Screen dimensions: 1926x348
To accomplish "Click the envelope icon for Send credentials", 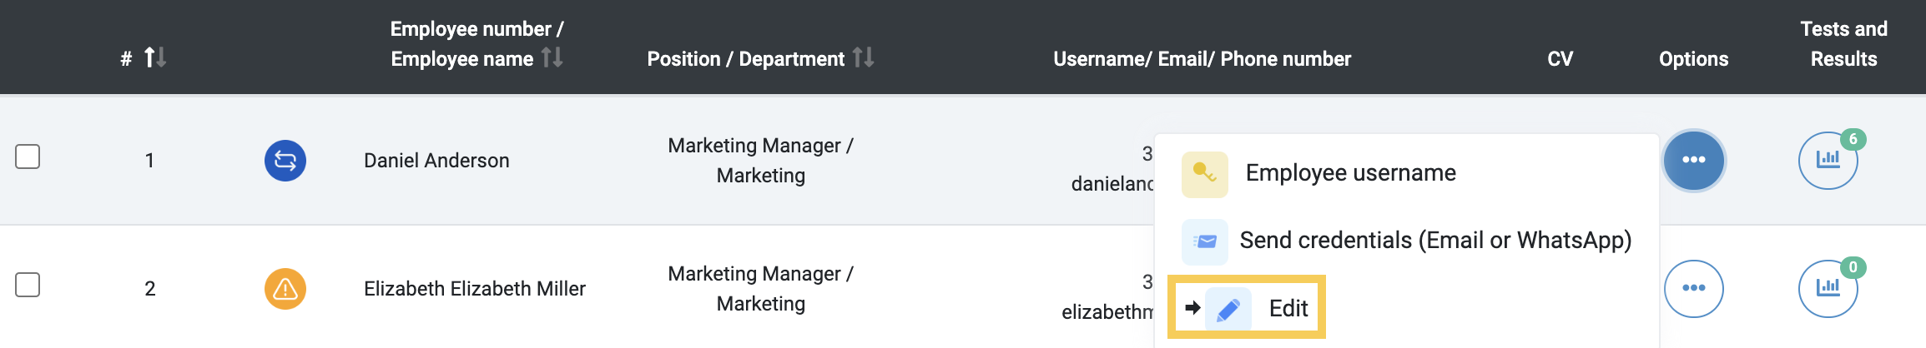I will 1204,241.
